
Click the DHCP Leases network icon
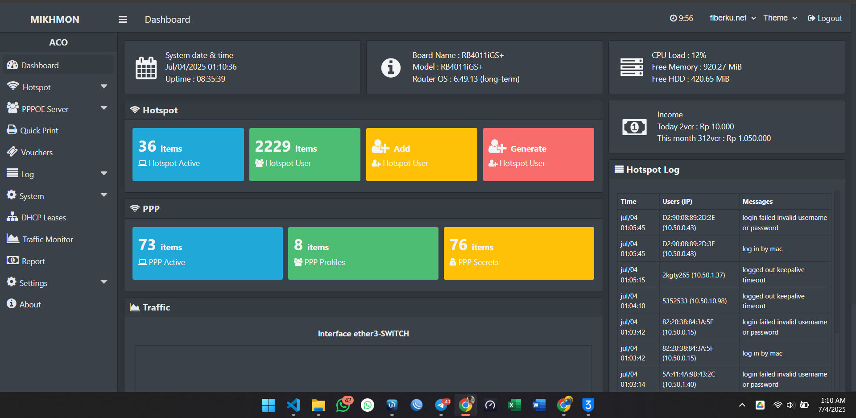point(12,217)
